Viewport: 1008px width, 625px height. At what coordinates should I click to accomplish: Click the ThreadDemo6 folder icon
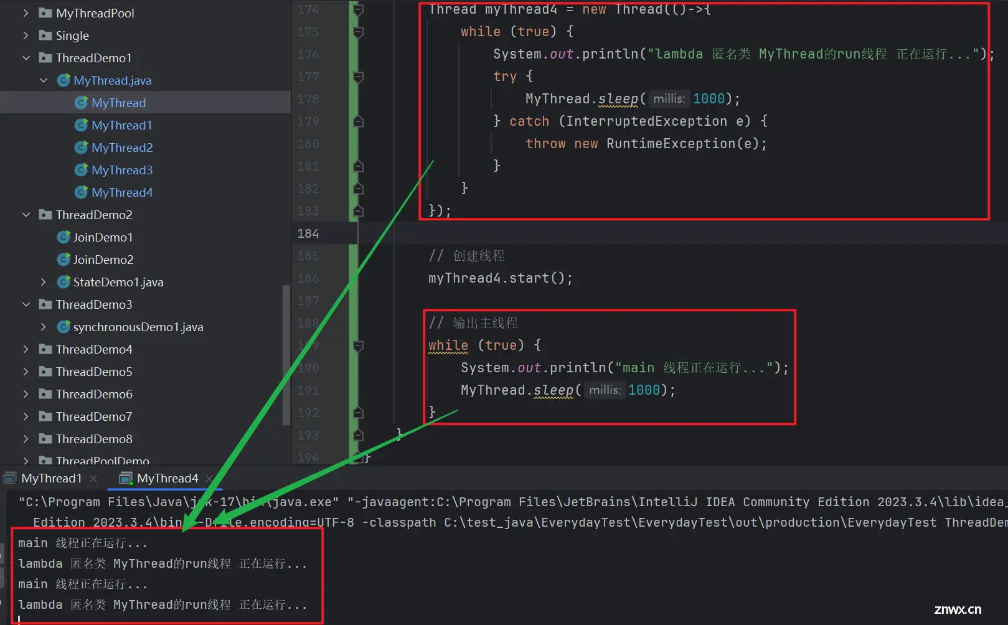pyautogui.click(x=45, y=394)
